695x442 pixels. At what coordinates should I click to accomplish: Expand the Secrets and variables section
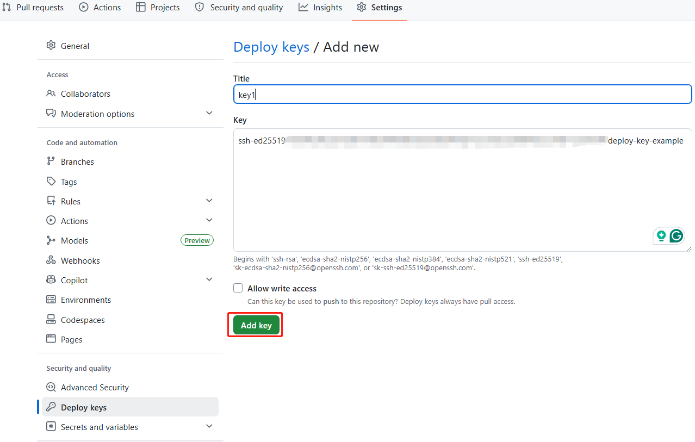coord(209,426)
